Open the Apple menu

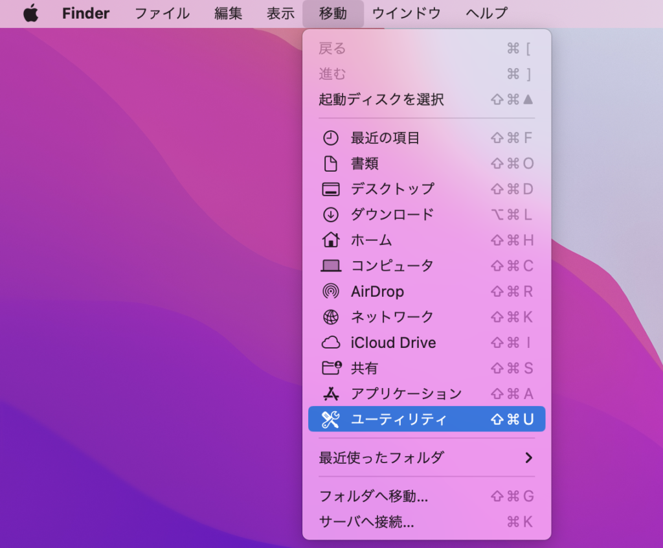tap(30, 13)
